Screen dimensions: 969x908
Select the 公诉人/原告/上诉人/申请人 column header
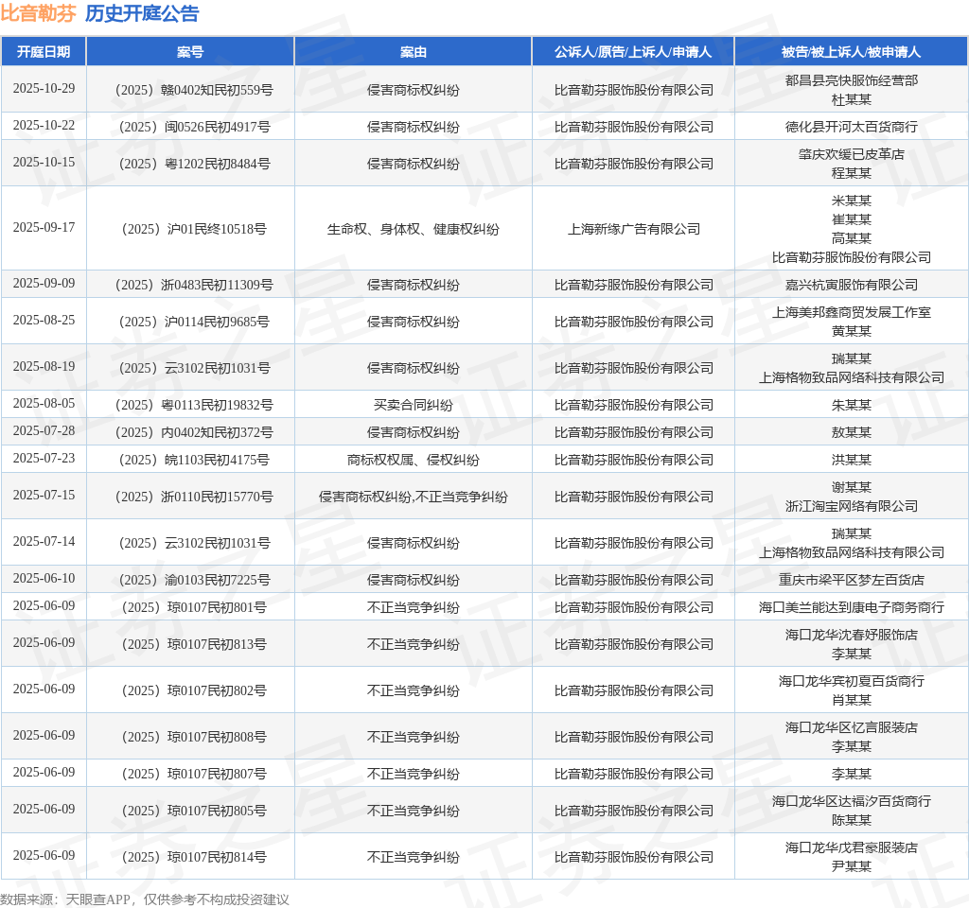pos(633,52)
